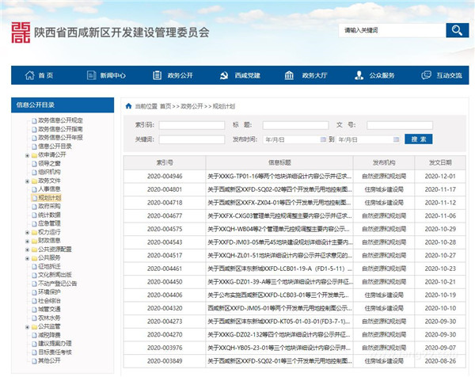Expand the 公共服务 tree node
This screenshot has width=475, height=377.
point(27,258)
